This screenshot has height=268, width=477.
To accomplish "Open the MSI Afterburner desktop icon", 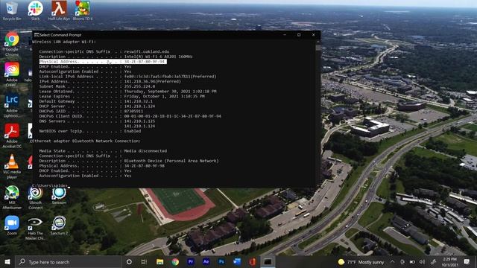I will coord(12,197).
